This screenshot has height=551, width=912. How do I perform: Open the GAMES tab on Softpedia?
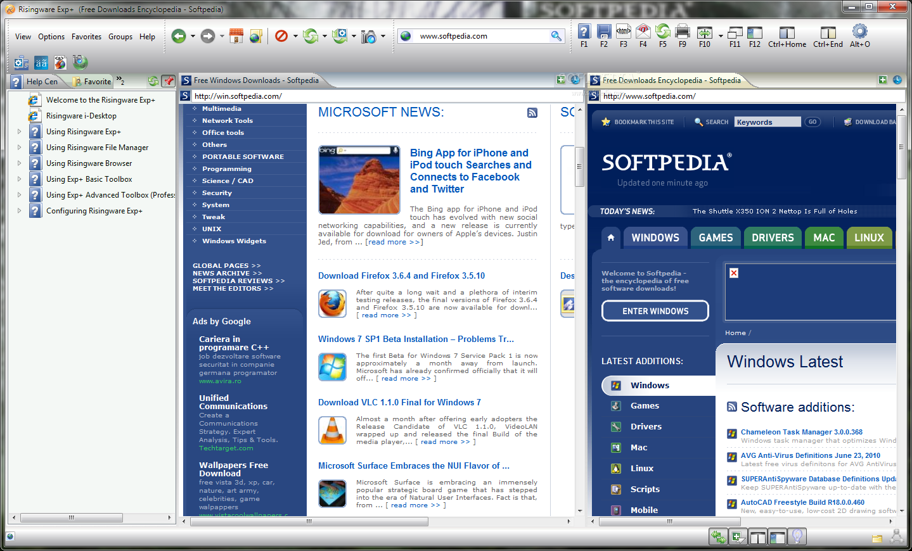point(716,237)
